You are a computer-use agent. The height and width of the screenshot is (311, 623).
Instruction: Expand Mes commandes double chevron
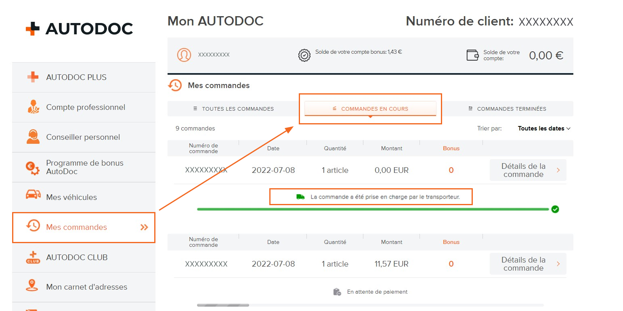click(144, 227)
